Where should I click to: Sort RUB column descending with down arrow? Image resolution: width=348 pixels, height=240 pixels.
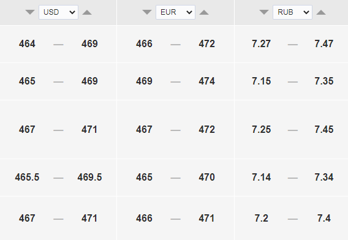(264, 12)
